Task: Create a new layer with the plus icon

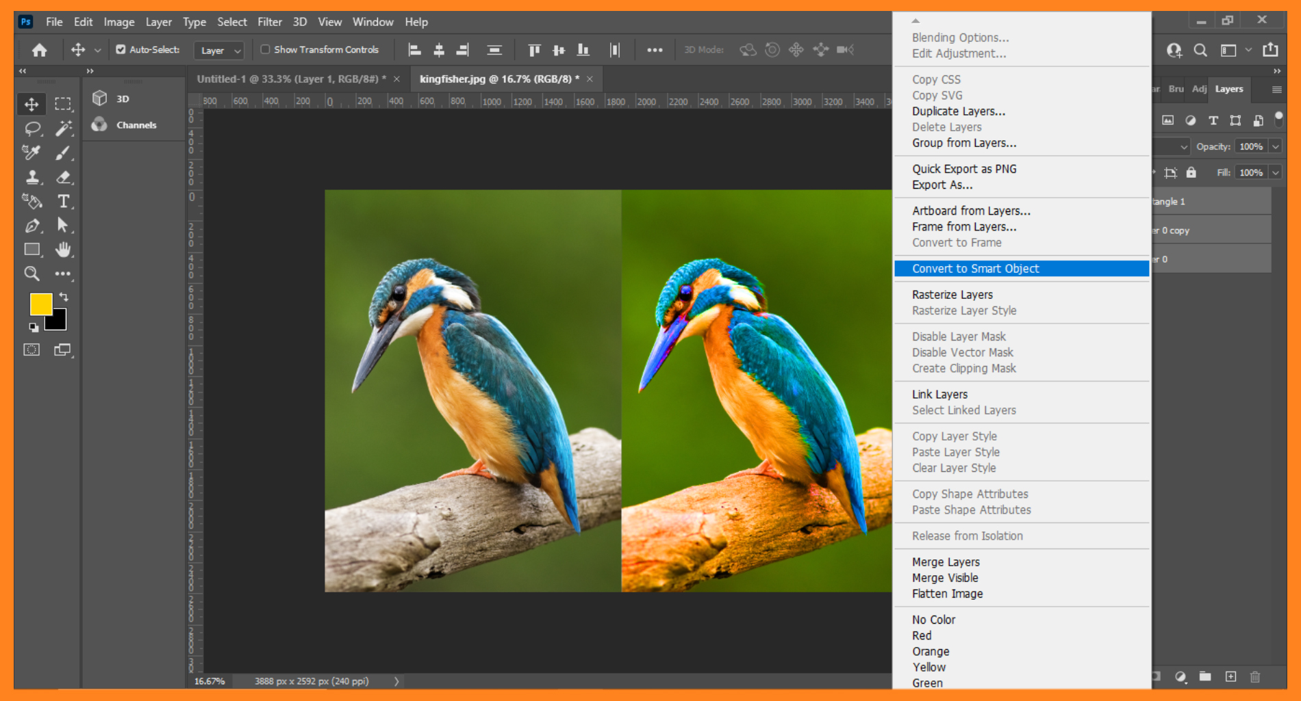Action: click(x=1229, y=678)
